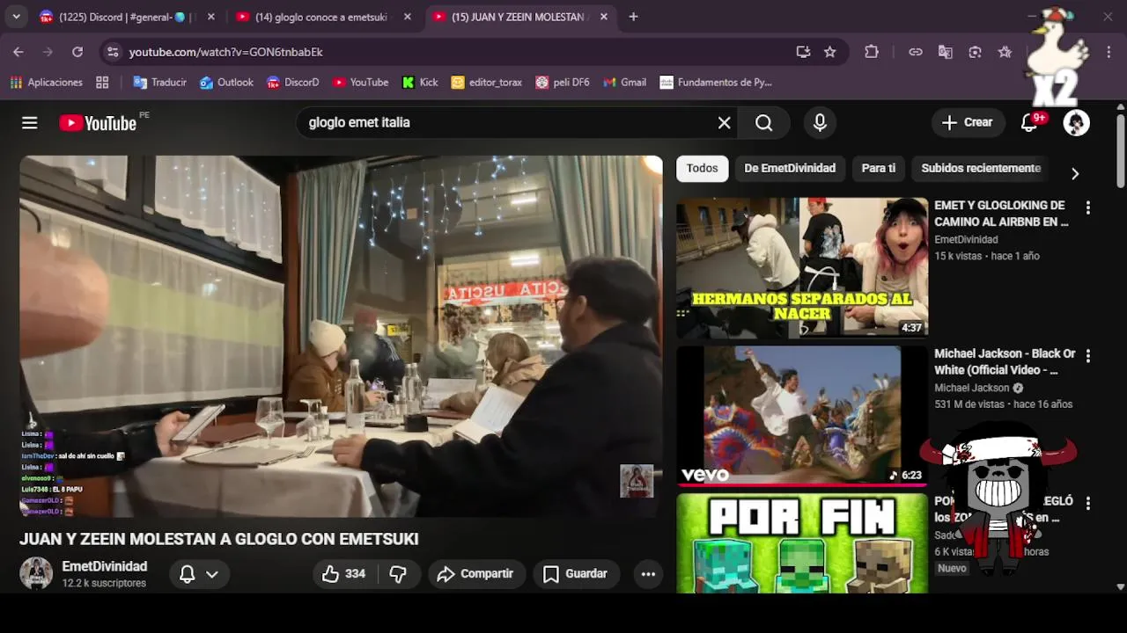Image resolution: width=1127 pixels, height=633 pixels.
Task: Open the browser extensions puzzle icon
Action: click(x=872, y=52)
